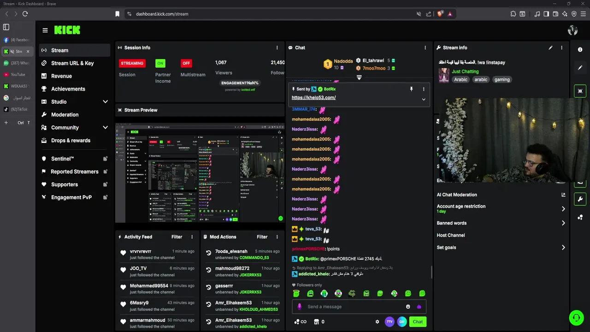The image size is (590, 332).
Task: Click the green-bordered camera icon in right rail
Action: (580, 91)
